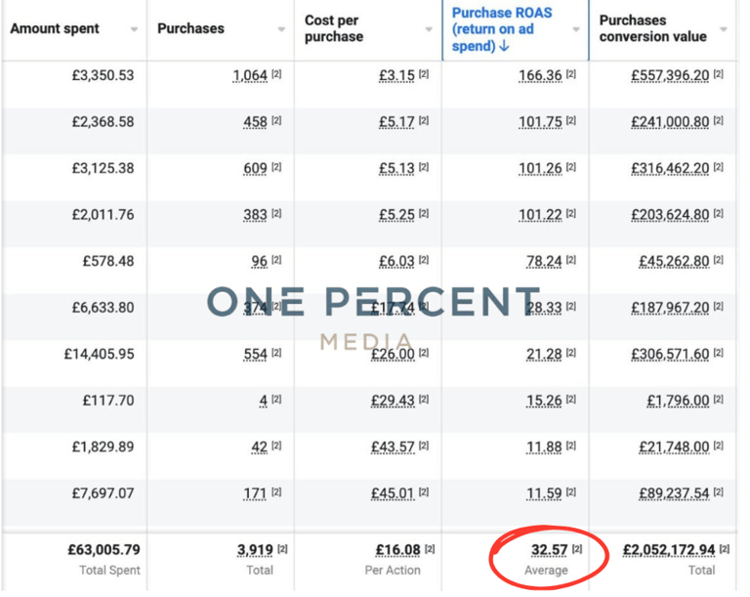
Task: Expand the Purchases column header dropdown
Action: (x=281, y=29)
